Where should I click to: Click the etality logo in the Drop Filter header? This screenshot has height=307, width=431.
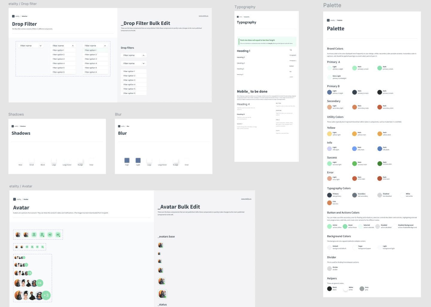tap(13, 16)
